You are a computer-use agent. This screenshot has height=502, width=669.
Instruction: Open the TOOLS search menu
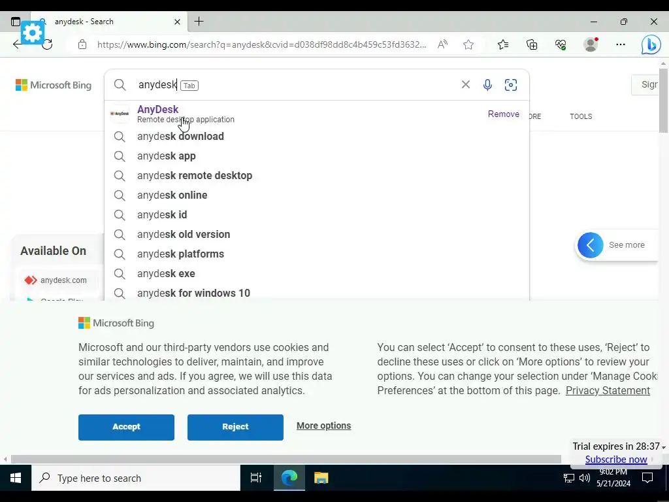[x=581, y=116]
